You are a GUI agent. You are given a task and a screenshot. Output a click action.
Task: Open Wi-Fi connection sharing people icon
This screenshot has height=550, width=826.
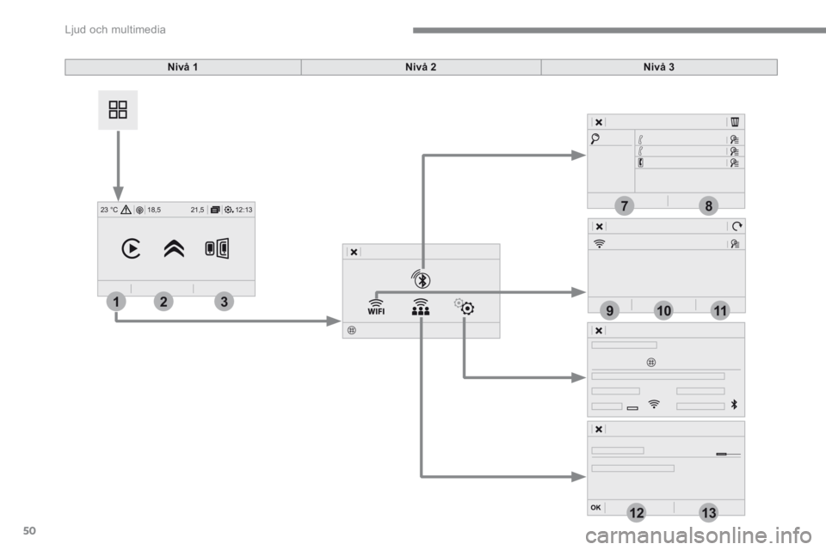(421, 307)
